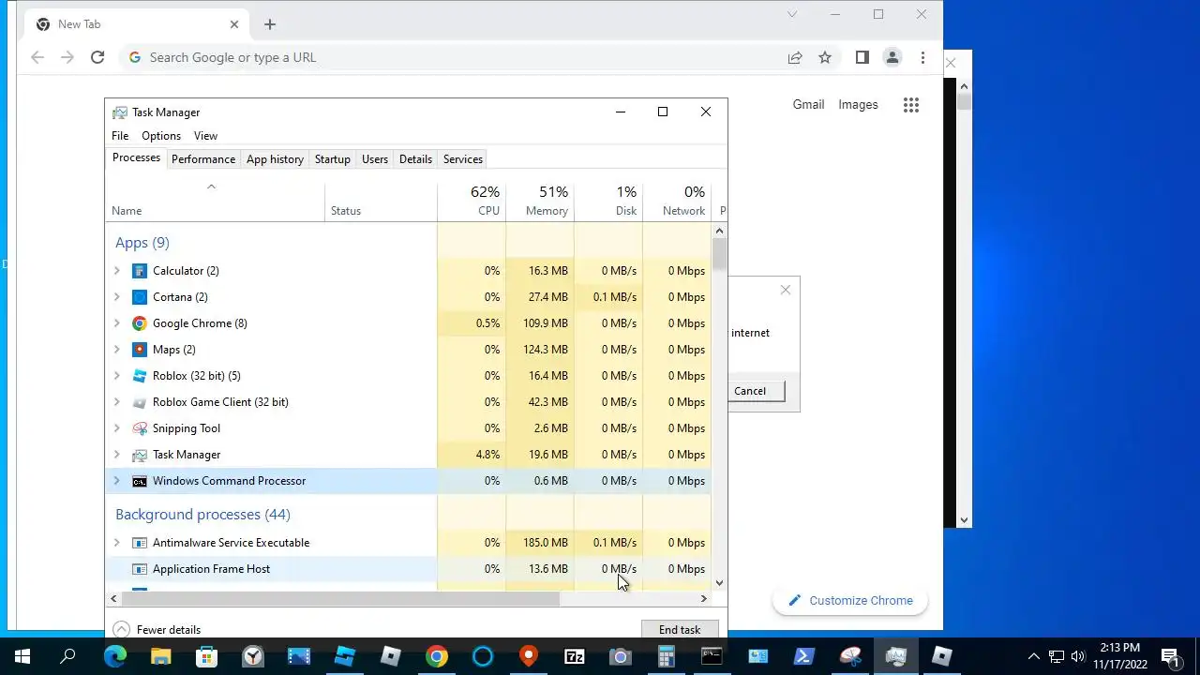1200x675 pixels.
Task: Open the File menu in Task Manager
Action: click(x=120, y=136)
